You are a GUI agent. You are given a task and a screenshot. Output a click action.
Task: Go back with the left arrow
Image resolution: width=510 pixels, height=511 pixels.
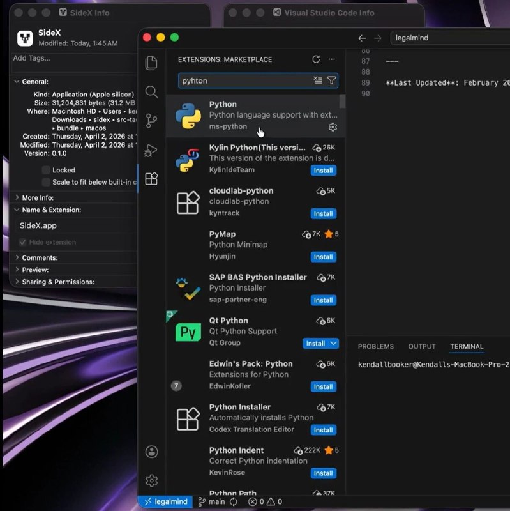tap(362, 38)
